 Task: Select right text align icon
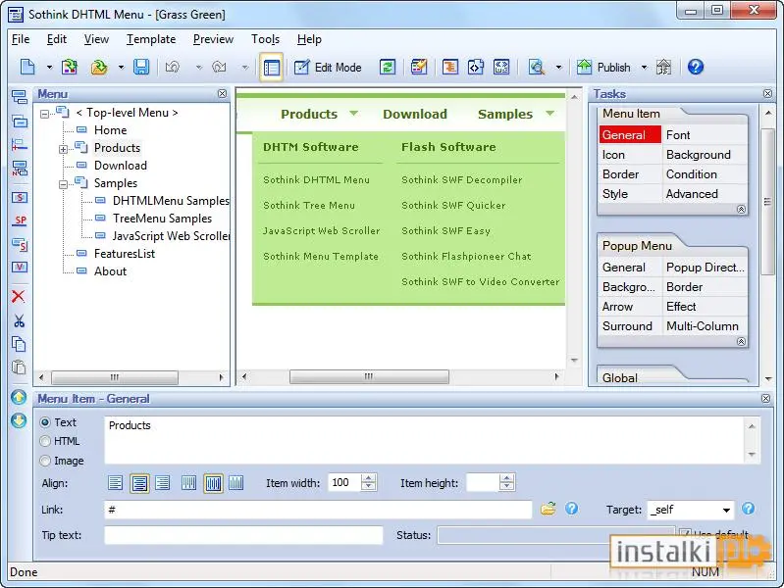(x=163, y=483)
